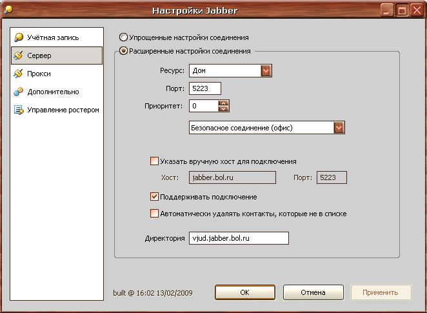Screen dimensions: 427x313
Task: Click the Порт field next to Хост
Action: click(332, 177)
